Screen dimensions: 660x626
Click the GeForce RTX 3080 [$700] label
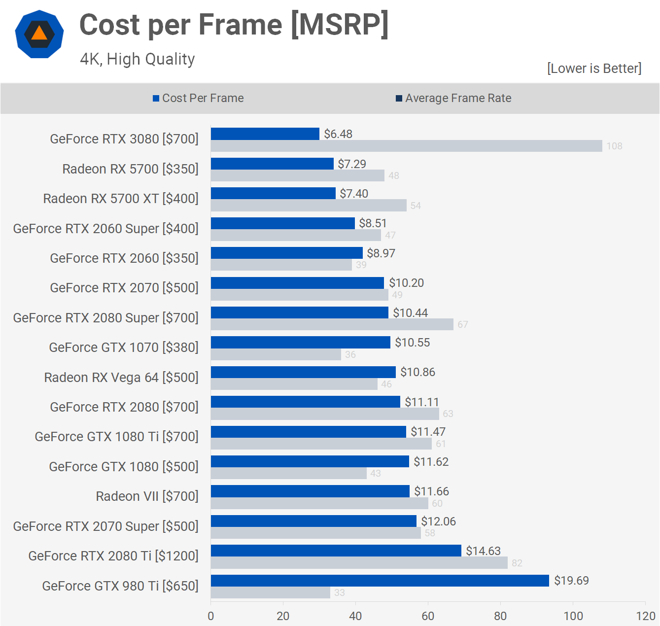124,139
